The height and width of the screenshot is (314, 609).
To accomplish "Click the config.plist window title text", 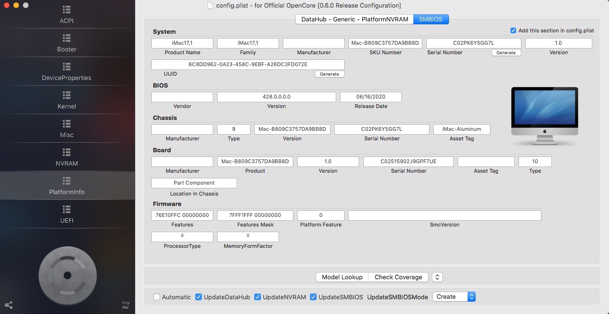I will [309, 6].
